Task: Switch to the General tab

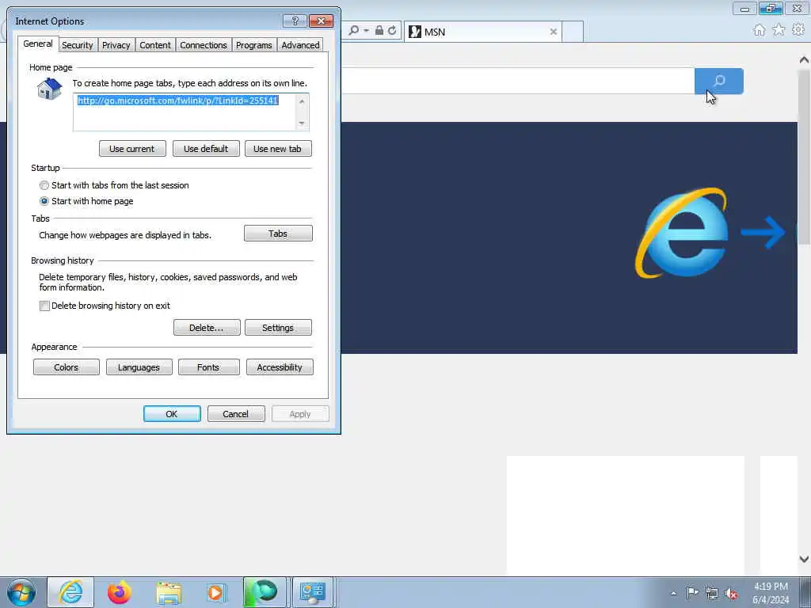Action: click(x=38, y=44)
